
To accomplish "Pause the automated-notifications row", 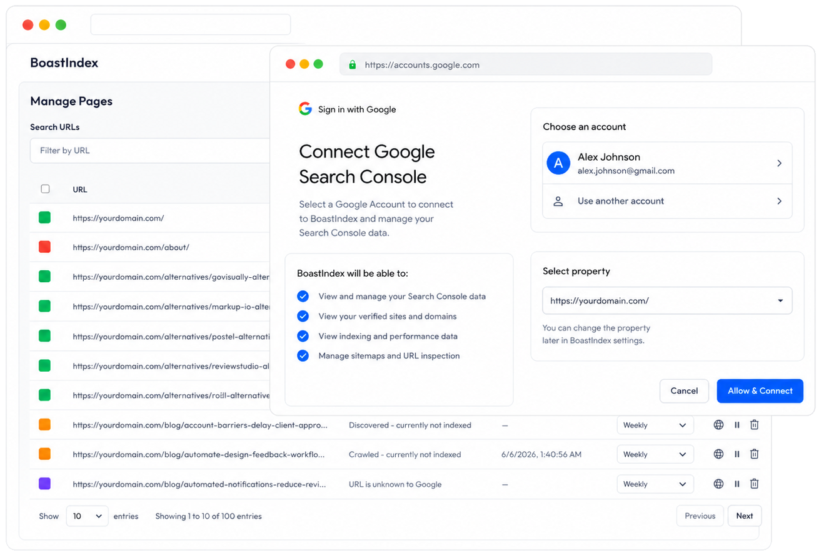I will point(736,484).
